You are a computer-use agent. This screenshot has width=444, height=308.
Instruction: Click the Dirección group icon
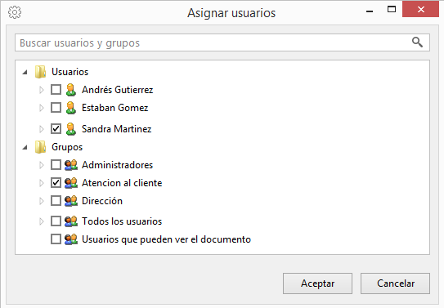click(x=71, y=201)
